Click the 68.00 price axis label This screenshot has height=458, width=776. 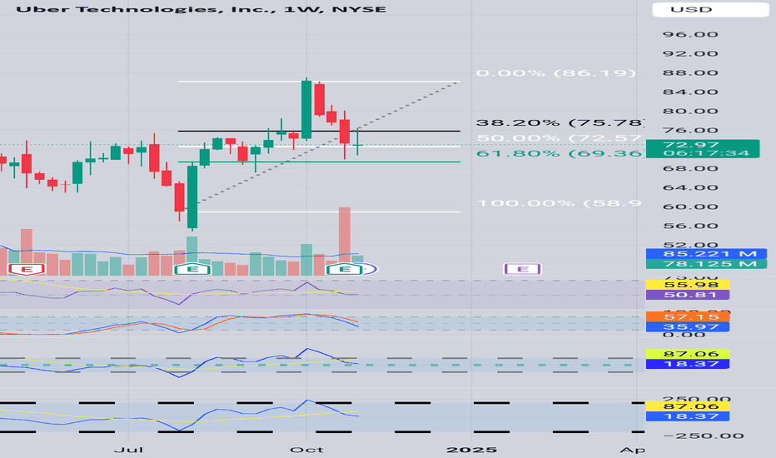click(x=691, y=168)
